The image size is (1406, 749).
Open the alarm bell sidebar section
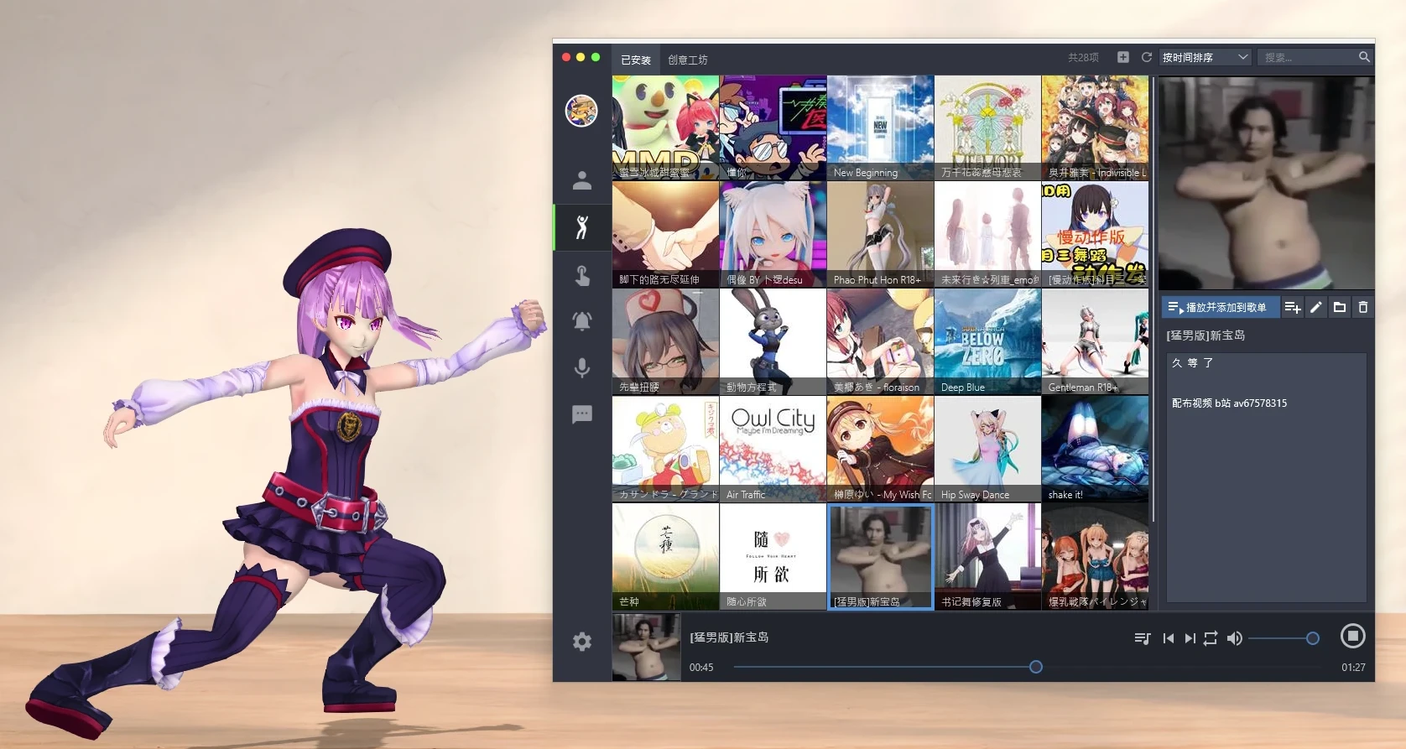(582, 321)
